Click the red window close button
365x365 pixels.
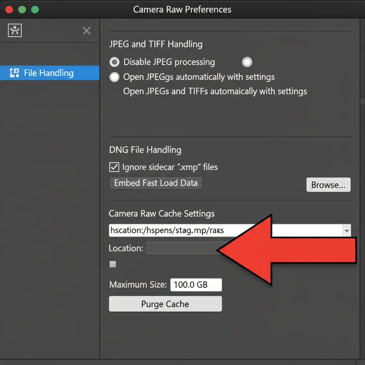(x=9, y=9)
